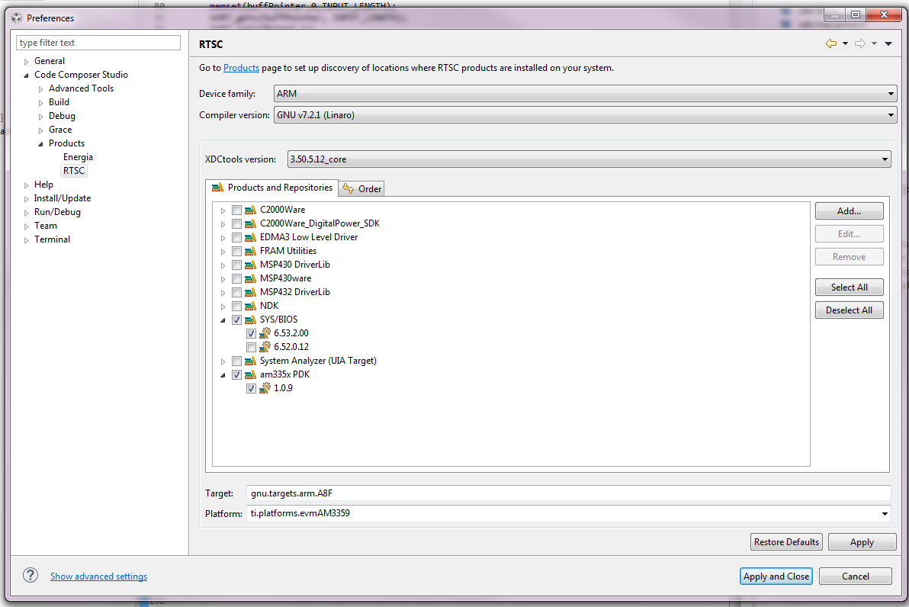Click the 6.52.0.12 version gear icon
Image resolution: width=909 pixels, height=607 pixels.
coord(265,347)
